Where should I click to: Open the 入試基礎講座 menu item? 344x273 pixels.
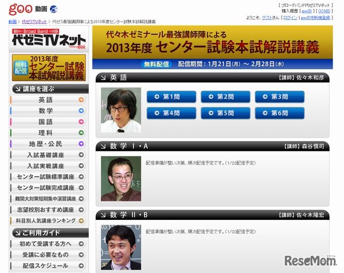pos(48,155)
